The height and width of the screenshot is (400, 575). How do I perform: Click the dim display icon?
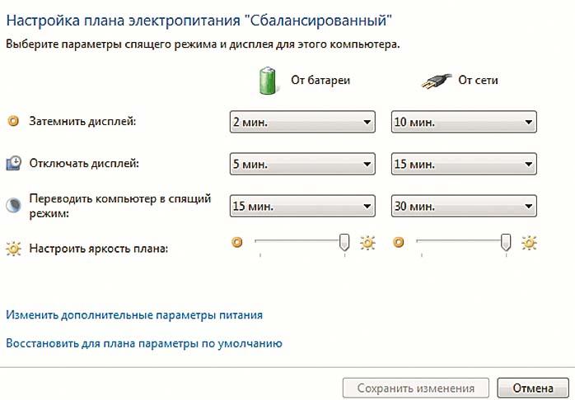coord(13,122)
